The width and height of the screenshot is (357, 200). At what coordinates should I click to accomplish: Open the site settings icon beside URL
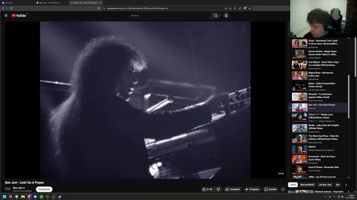coord(104,8)
